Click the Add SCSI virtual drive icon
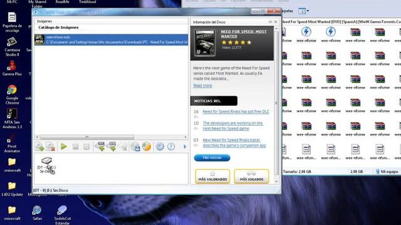This screenshot has width=401, height=225. [112, 146]
